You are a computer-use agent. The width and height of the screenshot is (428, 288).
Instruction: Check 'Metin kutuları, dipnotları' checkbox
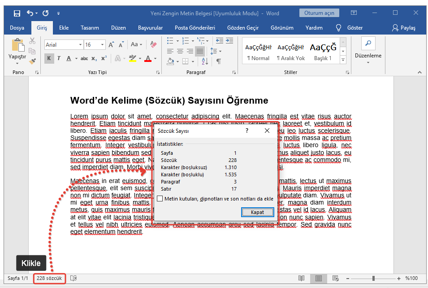(160, 198)
